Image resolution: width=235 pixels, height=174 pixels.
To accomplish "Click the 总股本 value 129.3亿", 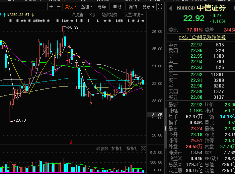I will [x=194, y=165].
